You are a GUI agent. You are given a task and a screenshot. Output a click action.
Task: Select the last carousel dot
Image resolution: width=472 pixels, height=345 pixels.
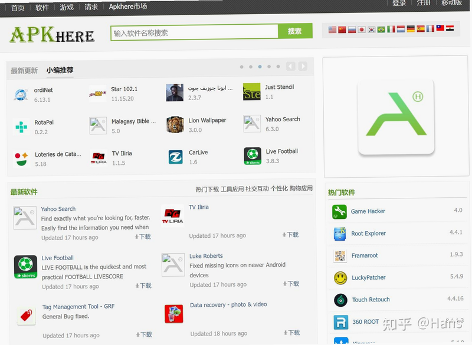(278, 67)
